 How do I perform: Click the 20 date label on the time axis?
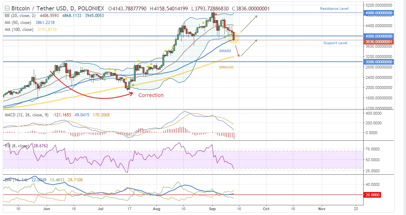356,208
